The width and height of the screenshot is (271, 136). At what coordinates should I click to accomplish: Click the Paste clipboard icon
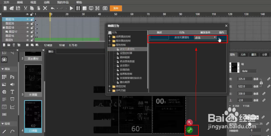pos(39,8)
